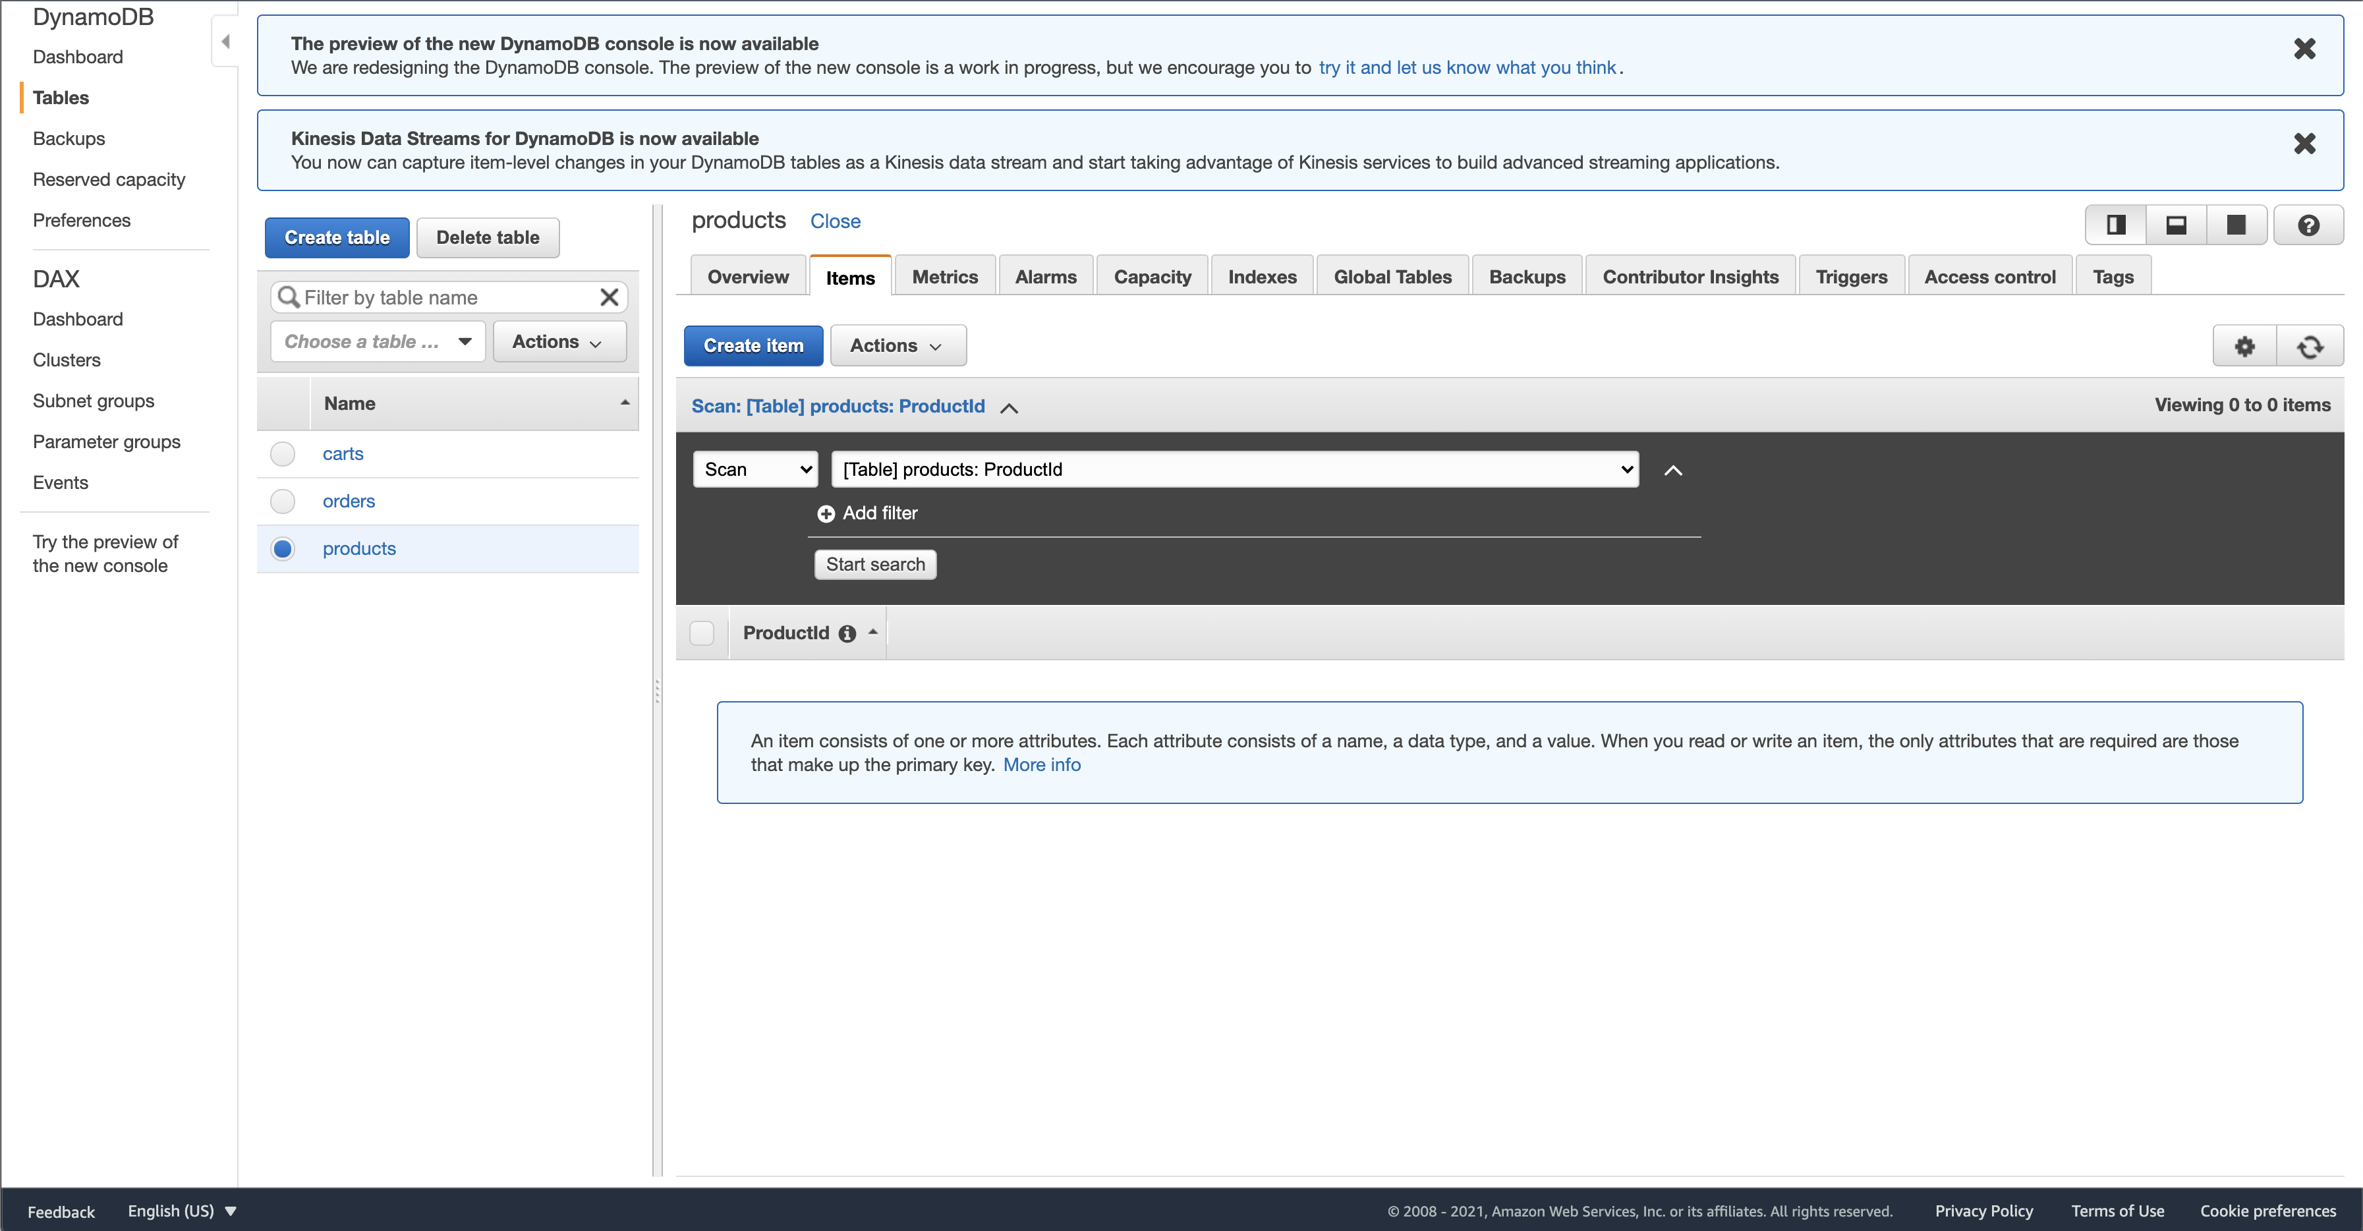Open the table Backups tab
The height and width of the screenshot is (1231, 2363).
click(x=1527, y=276)
